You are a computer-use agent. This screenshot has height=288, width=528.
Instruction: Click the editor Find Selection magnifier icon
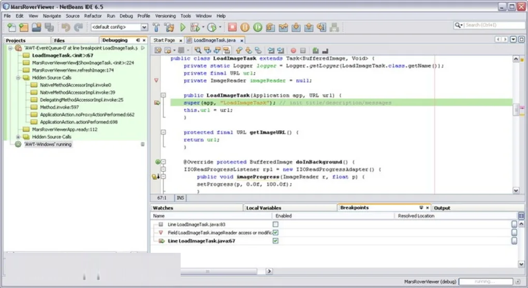(198, 51)
